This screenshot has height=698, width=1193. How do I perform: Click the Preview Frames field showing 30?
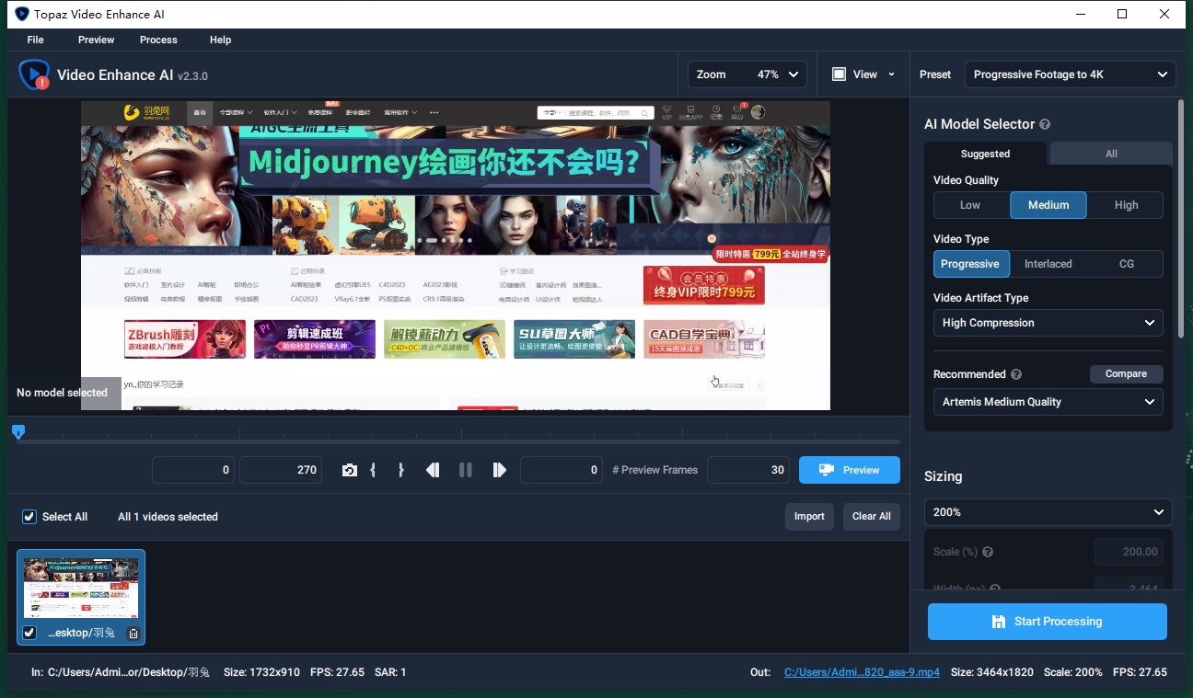[x=748, y=470]
